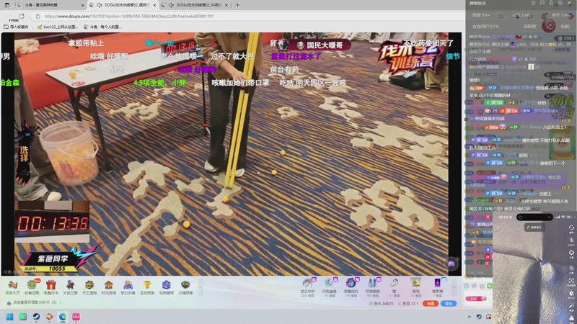Viewport: 577px width, 324px height.
Task: Close the phone camera view with X
Action: pyautogui.click(x=498, y=227)
